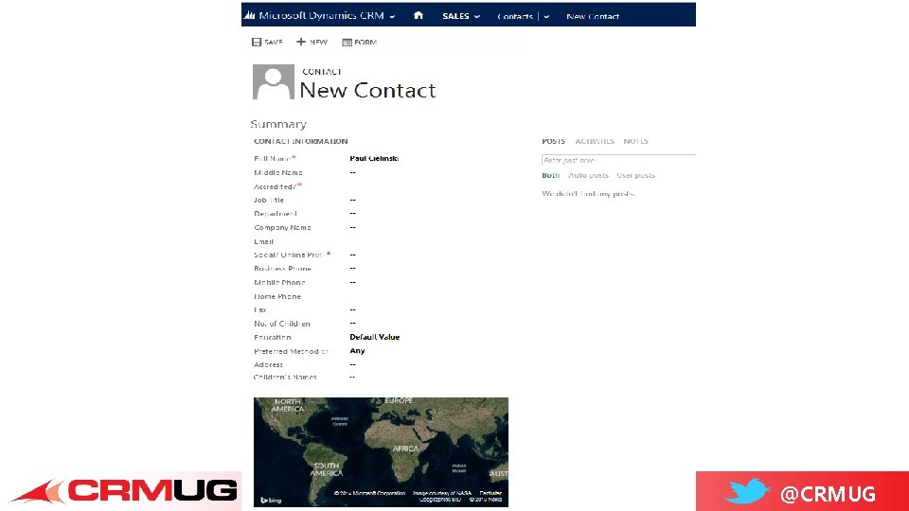Click the Fax field value
909x511 pixels.
(352, 310)
